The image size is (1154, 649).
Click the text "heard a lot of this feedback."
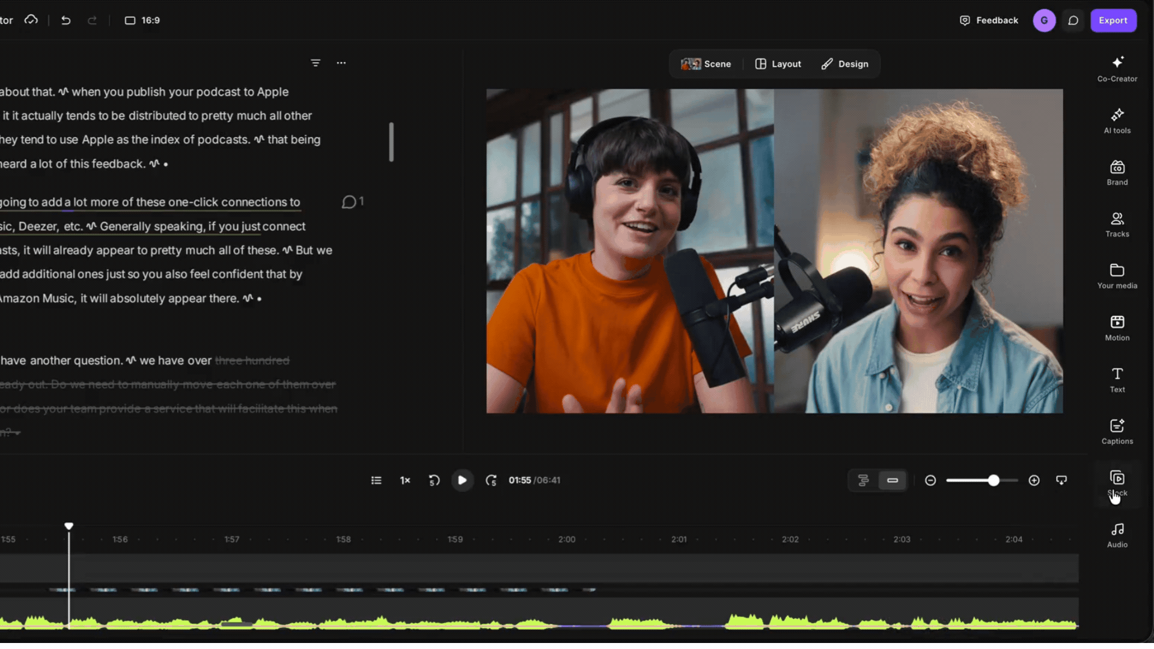(73, 163)
